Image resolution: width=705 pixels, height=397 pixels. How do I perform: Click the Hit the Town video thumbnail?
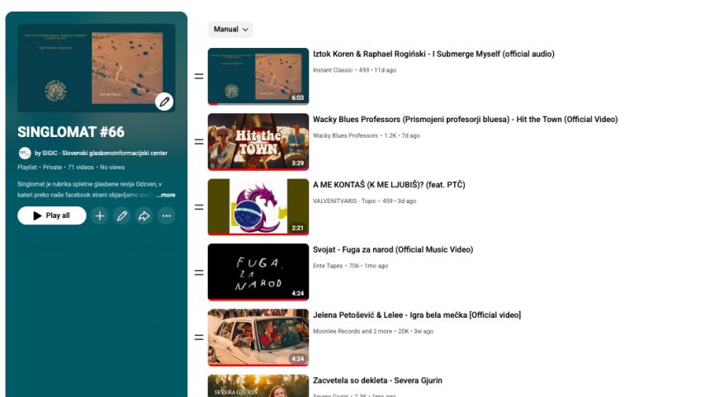pos(258,141)
